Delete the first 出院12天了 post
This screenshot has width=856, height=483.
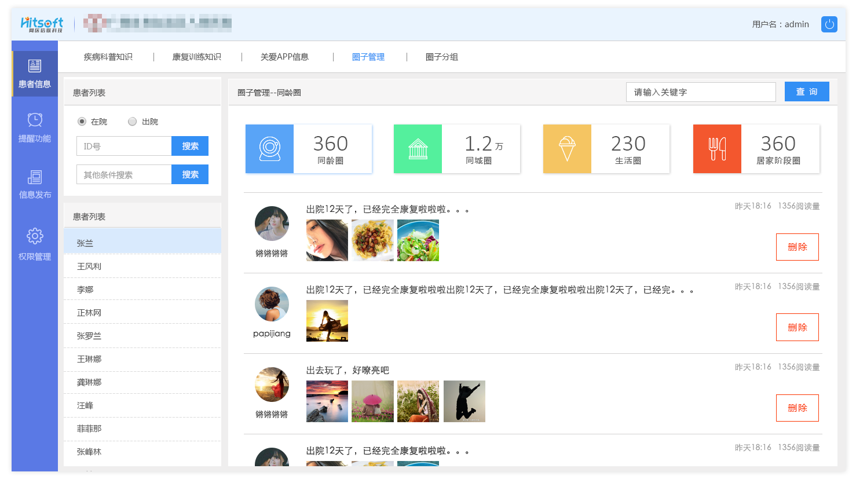[x=798, y=247]
